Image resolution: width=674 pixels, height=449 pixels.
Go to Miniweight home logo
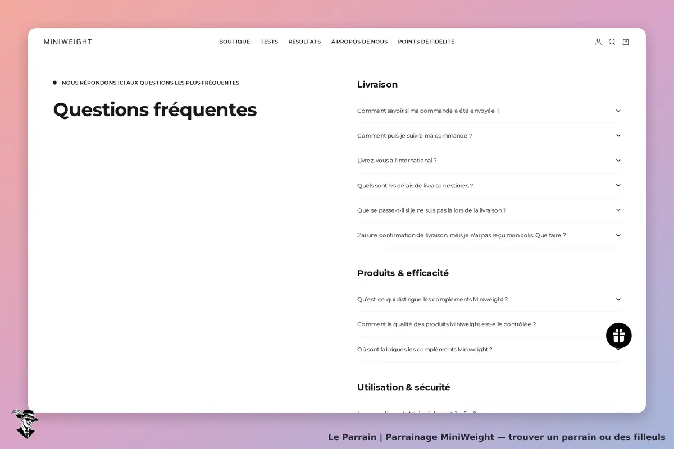click(x=68, y=42)
